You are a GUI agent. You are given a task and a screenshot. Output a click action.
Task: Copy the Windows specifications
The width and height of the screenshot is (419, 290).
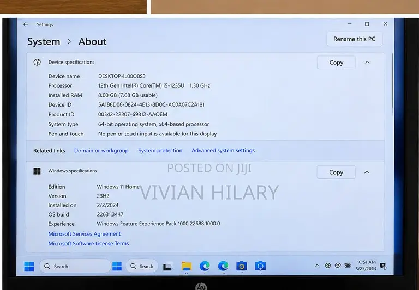[x=336, y=172]
